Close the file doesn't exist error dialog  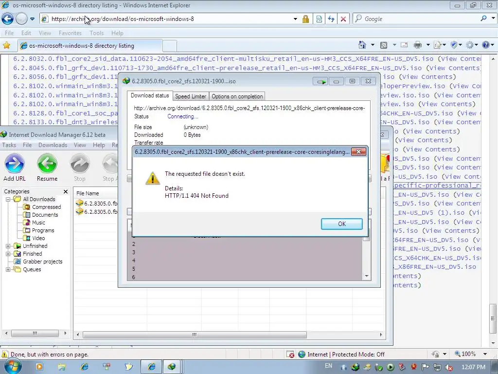pyautogui.click(x=358, y=152)
